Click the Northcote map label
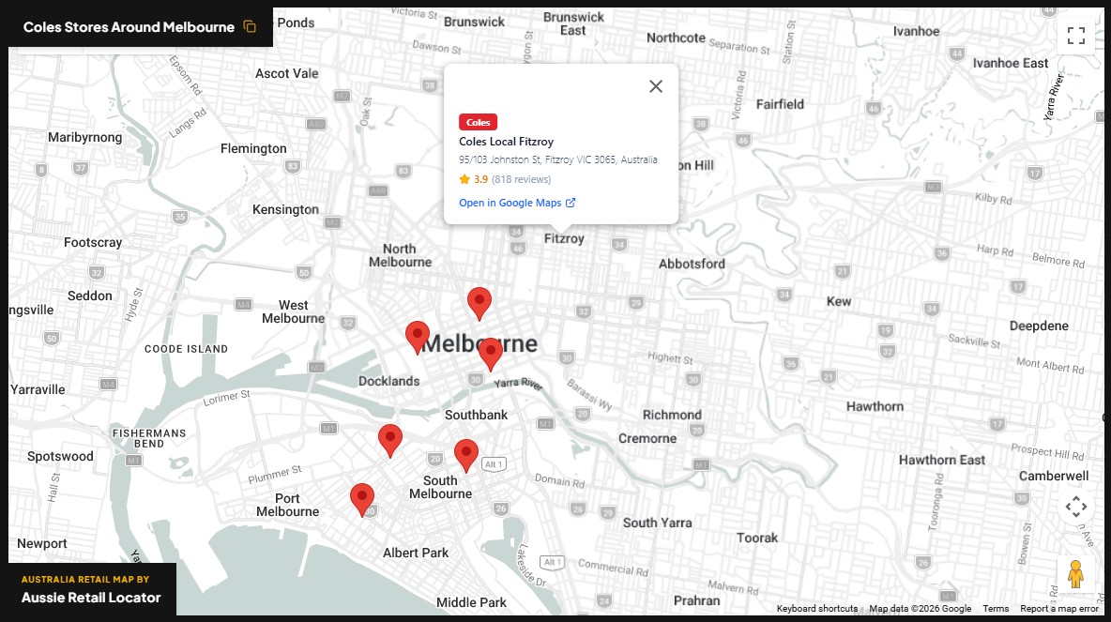The image size is (1111, 622). tap(676, 38)
